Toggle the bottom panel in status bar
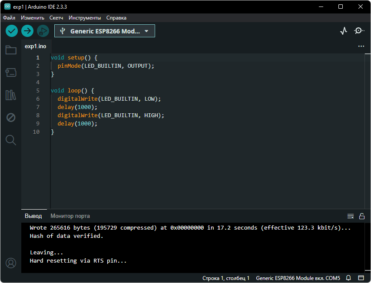Image resolution: width=371 pixels, height=283 pixels. tap(361, 278)
